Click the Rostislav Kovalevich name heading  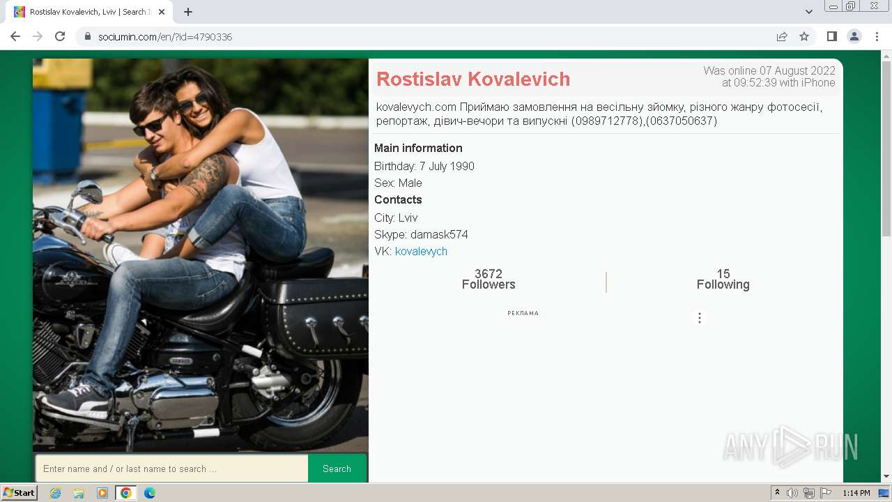coord(473,79)
